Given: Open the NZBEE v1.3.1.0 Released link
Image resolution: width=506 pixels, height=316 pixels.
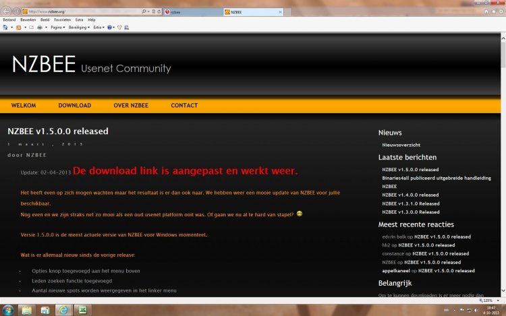Looking at the screenshot, I should [x=410, y=203].
